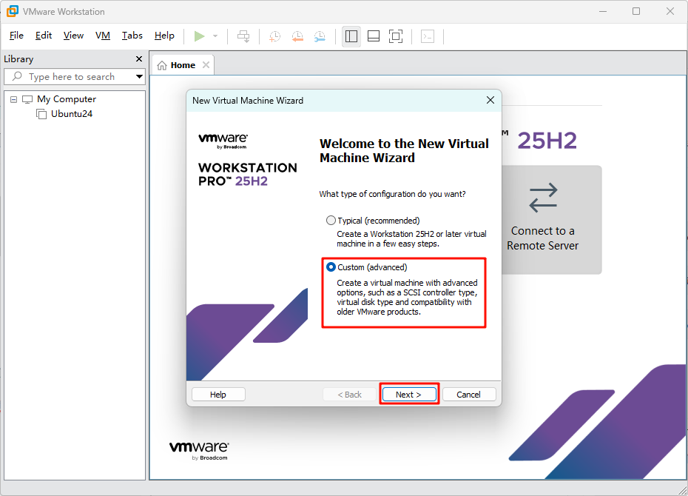This screenshot has height=496, width=688.
Task: Minimize the VMware Workstation window
Action: click(x=604, y=11)
